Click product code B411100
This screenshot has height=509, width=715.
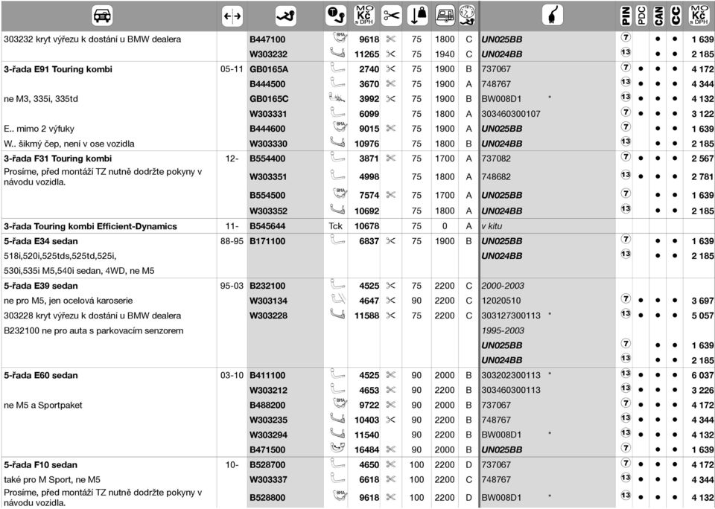point(267,376)
